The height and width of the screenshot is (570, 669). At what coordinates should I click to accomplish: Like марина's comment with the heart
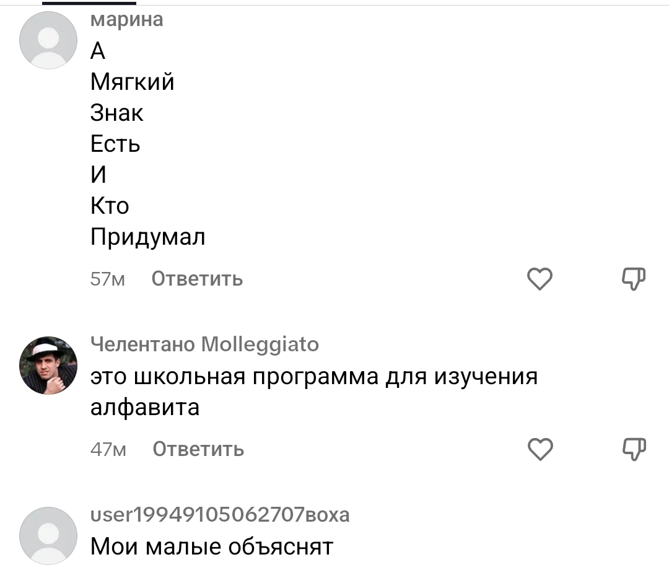[540, 279]
